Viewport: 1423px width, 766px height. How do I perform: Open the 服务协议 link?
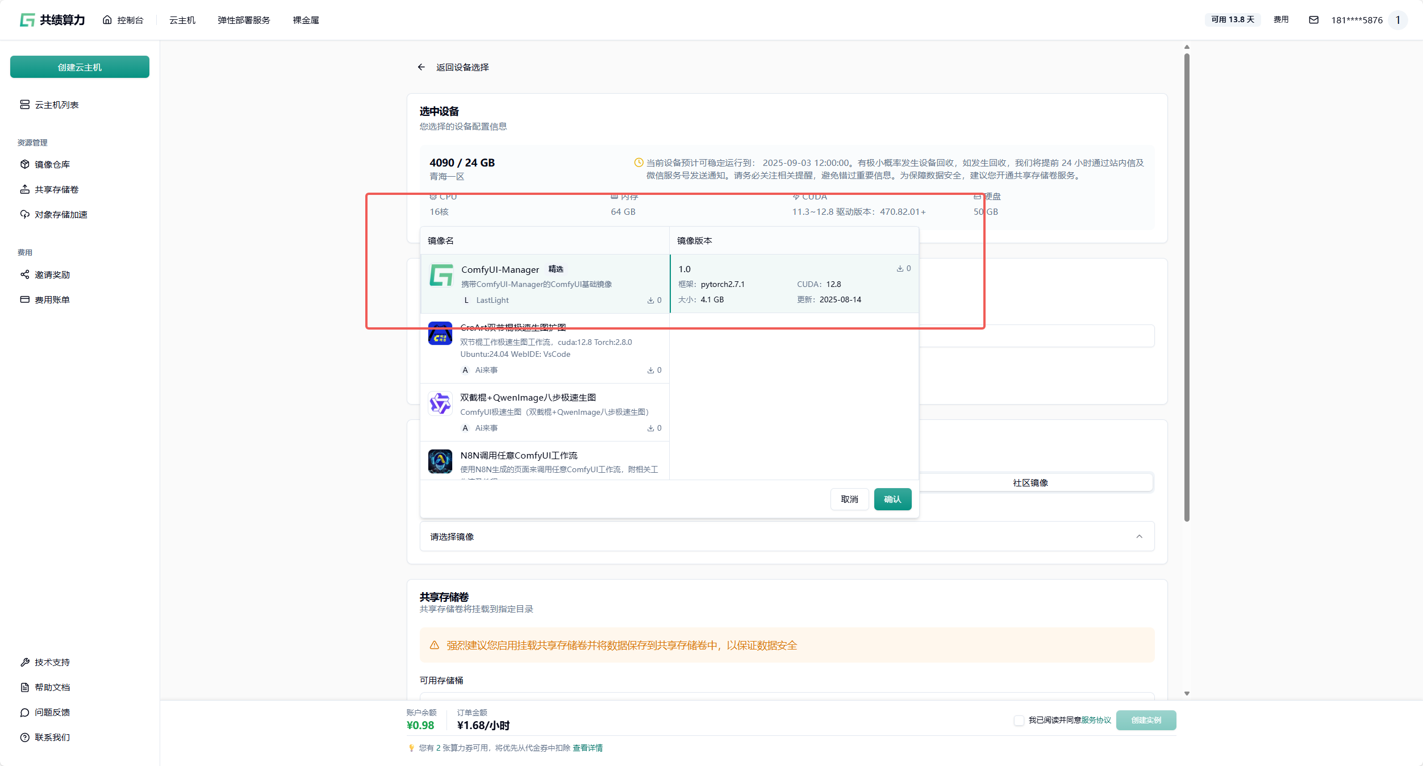tap(1096, 720)
